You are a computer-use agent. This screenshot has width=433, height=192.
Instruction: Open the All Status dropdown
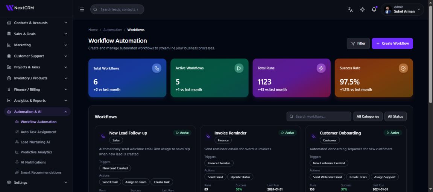point(395,116)
